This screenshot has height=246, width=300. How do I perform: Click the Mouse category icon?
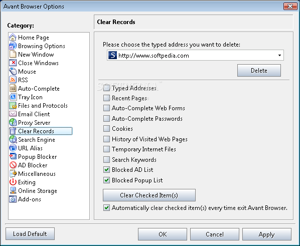[13, 72]
